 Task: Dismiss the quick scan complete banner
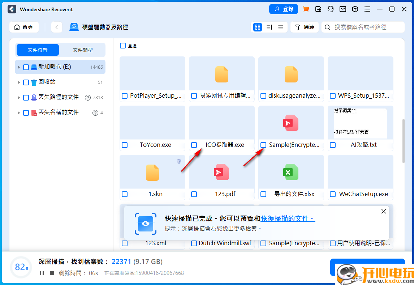click(383, 211)
